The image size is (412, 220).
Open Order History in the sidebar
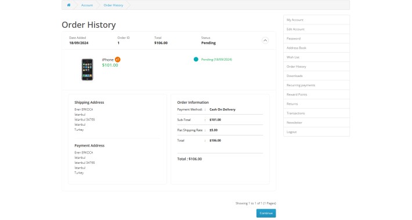(x=316, y=67)
